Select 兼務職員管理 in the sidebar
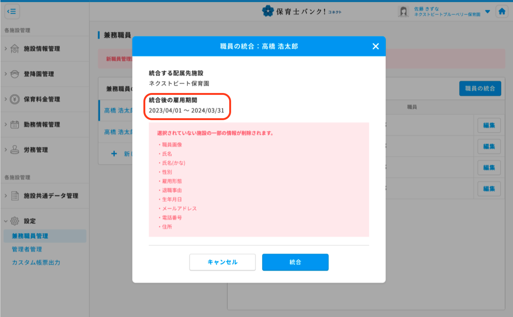 (30, 236)
